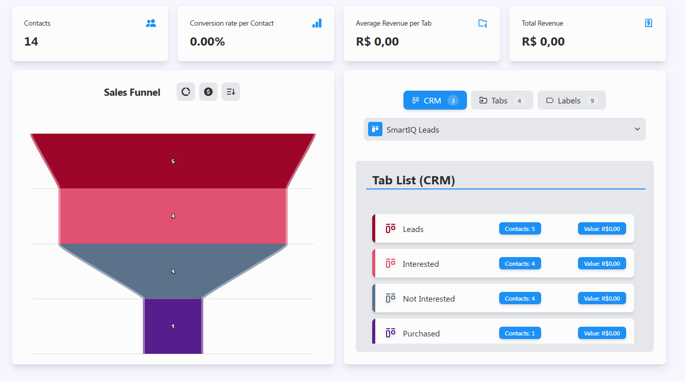
Task: Click the bar chart icon on Conversion rate card
Action: 317,23
